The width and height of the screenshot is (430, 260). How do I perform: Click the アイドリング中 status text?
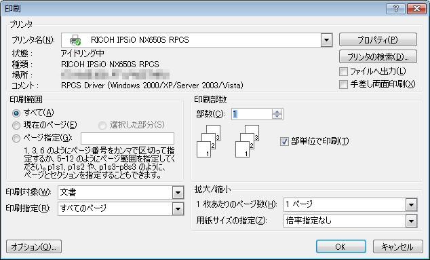click(82, 53)
